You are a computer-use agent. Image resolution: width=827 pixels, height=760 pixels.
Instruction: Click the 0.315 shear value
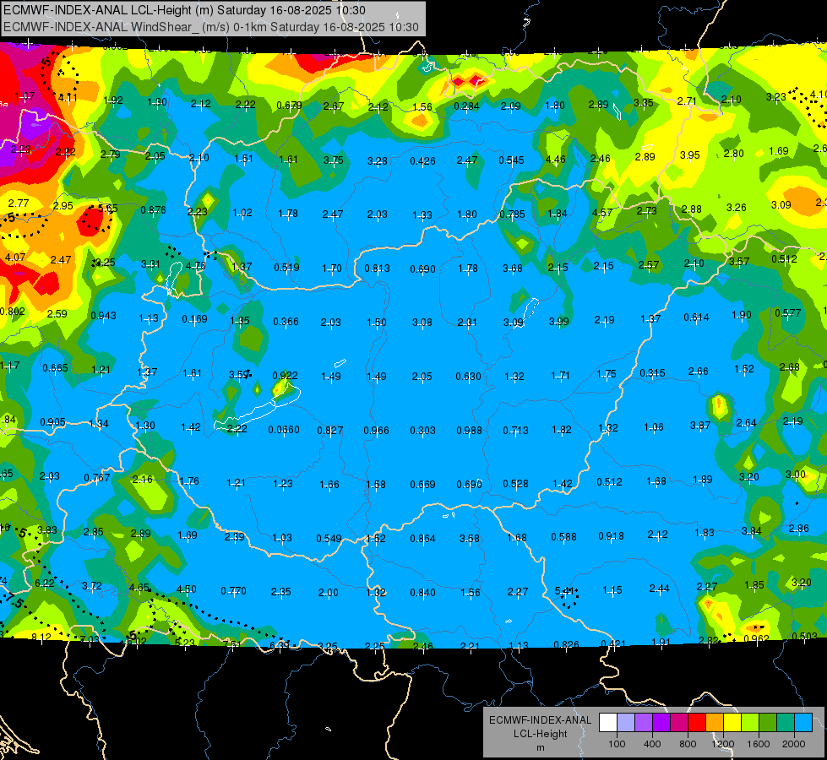[652, 373]
